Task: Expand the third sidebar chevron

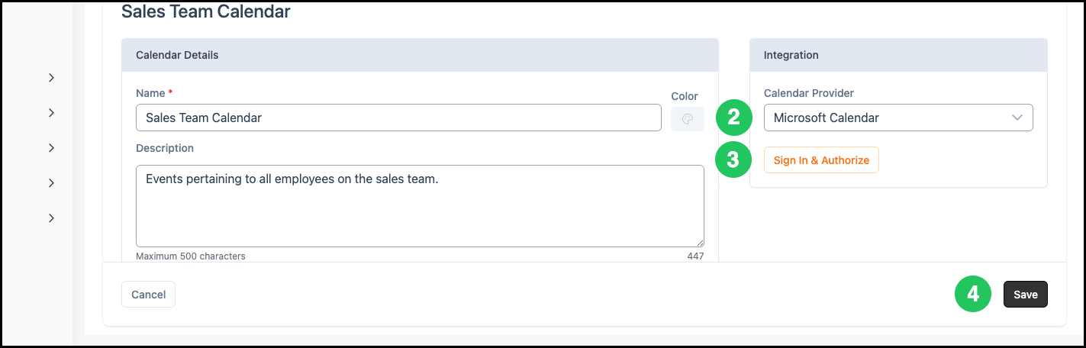Action: [x=51, y=148]
